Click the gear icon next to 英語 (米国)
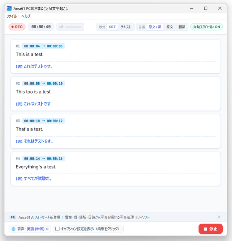 47,229
